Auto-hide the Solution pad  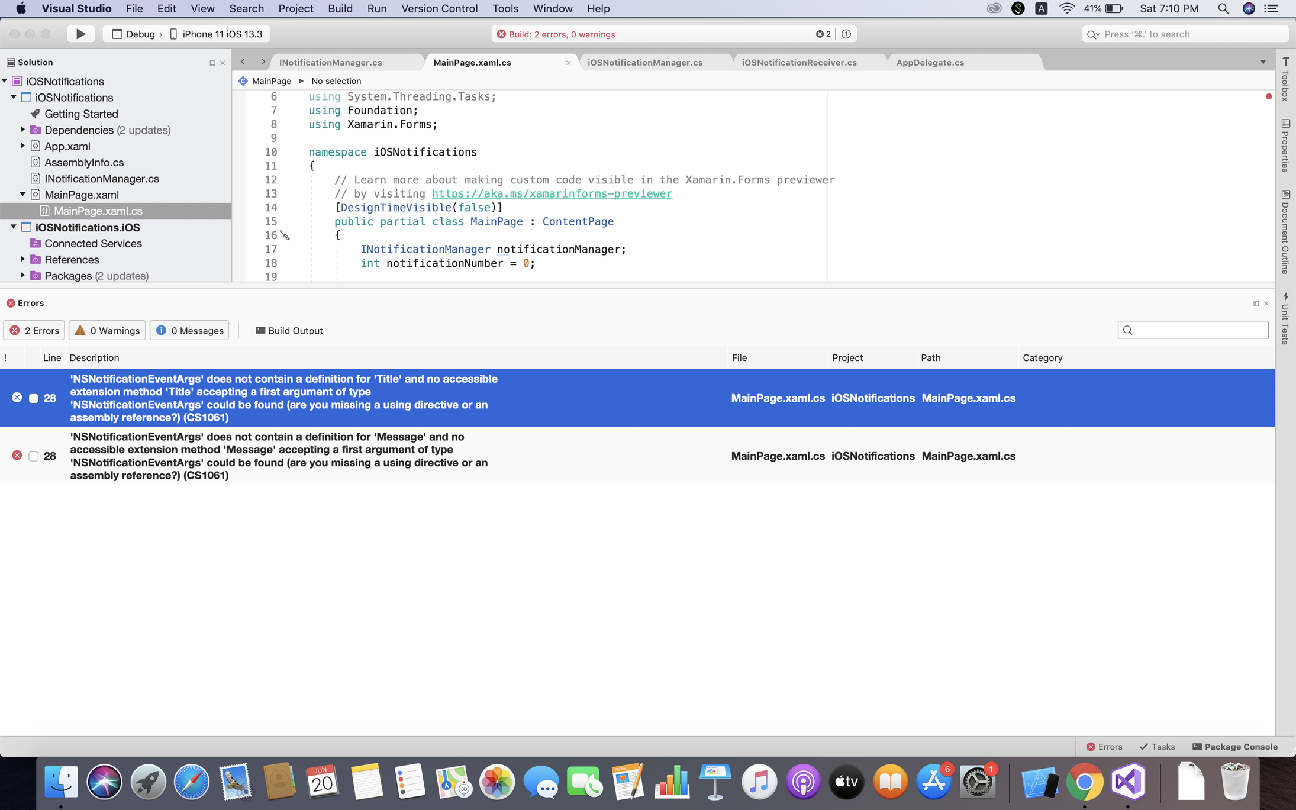[212, 63]
